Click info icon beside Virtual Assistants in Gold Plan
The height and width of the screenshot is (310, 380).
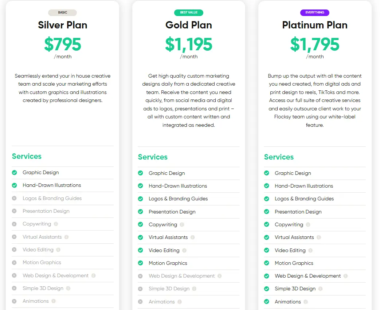pyautogui.click(x=192, y=238)
